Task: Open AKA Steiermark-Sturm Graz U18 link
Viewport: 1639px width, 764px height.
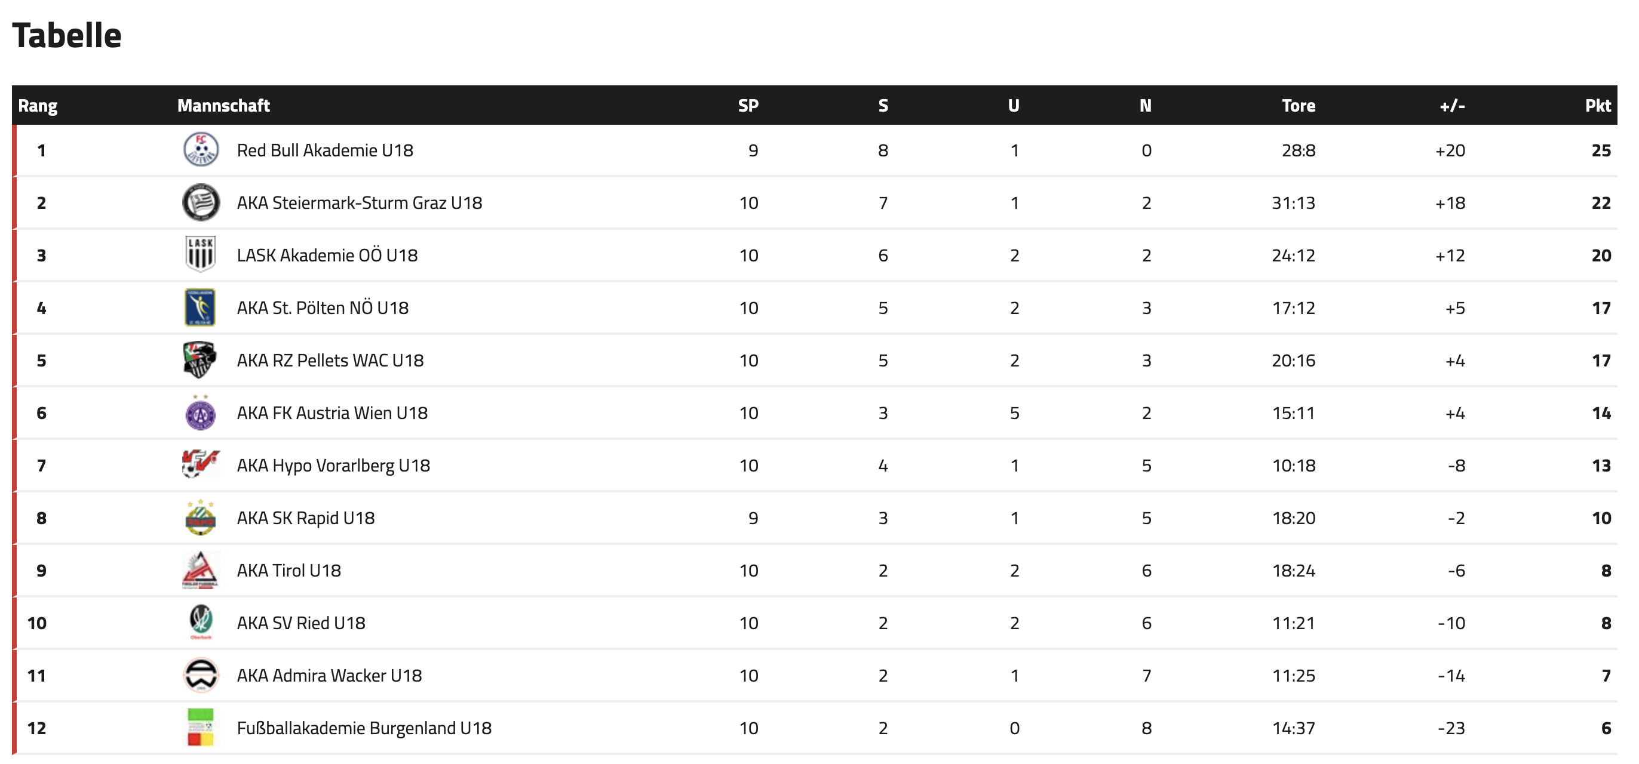Action: pyautogui.click(x=359, y=204)
